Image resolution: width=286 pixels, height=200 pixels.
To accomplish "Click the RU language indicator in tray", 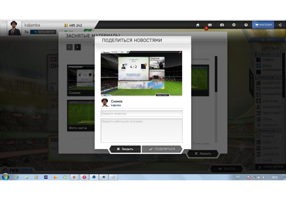I will (x=238, y=177).
